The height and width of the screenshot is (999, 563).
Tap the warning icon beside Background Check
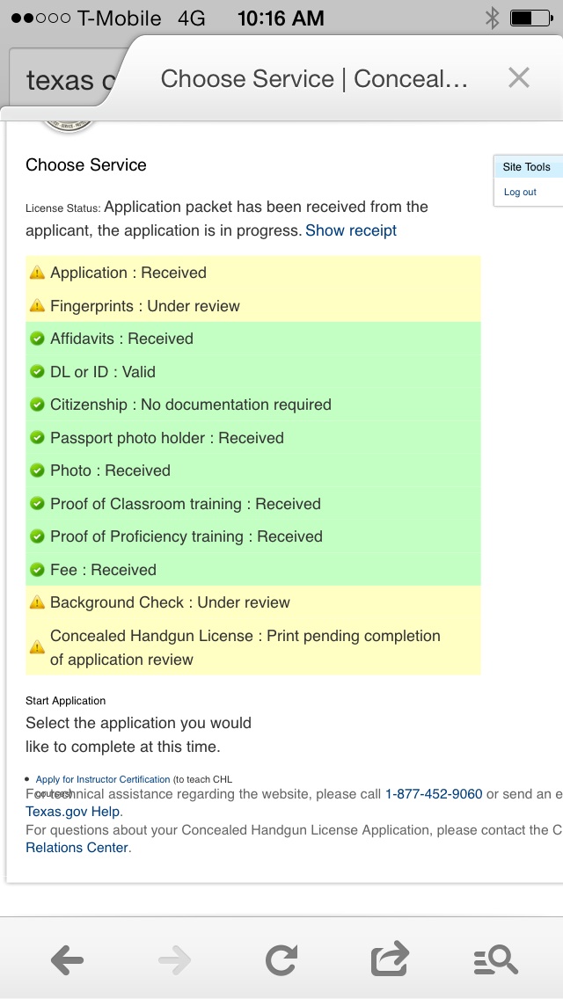[37, 602]
